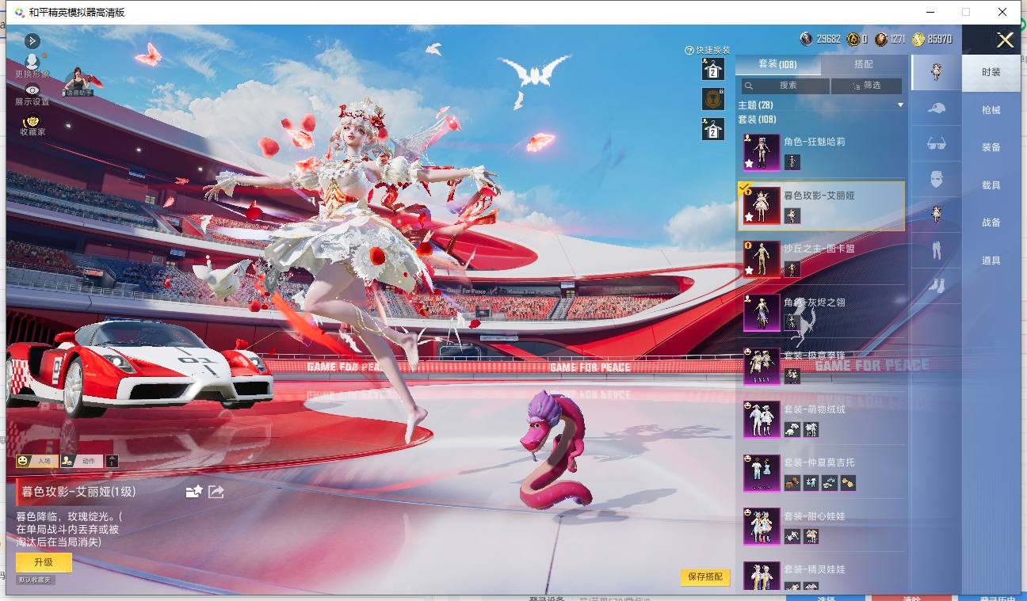1027x601 pixels.
Task: Open the 道具 menu tab
Action: pyautogui.click(x=991, y=261)
